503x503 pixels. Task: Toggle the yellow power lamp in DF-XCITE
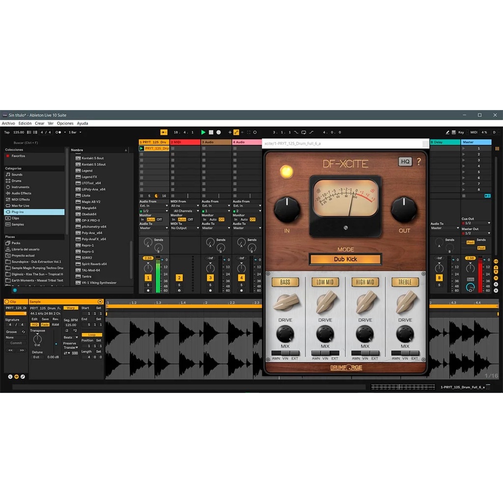pyautogui.click(x=286, y=171)
